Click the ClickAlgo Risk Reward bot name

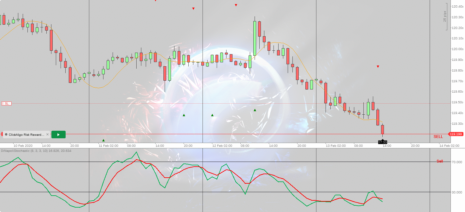pos(26,135)
